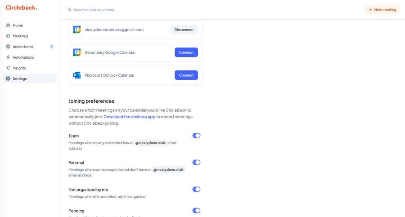Go to the Automations page
This screenshot has width=405, height=217.
(23, 57)
